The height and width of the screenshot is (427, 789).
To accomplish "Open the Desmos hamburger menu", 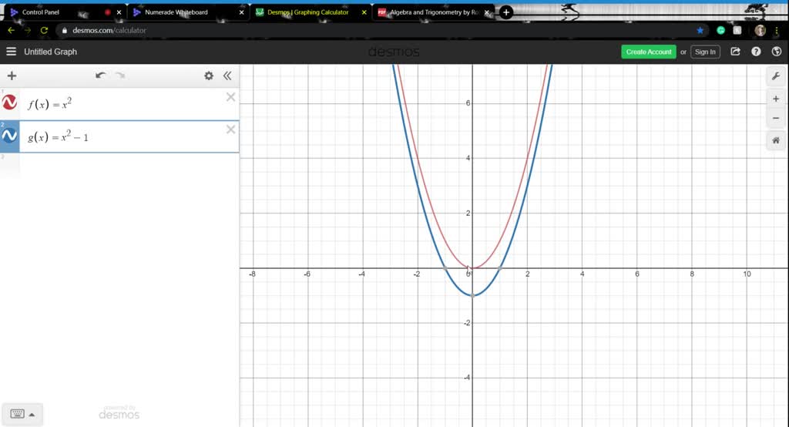I will pyautogui.click(x=11, y=52).
